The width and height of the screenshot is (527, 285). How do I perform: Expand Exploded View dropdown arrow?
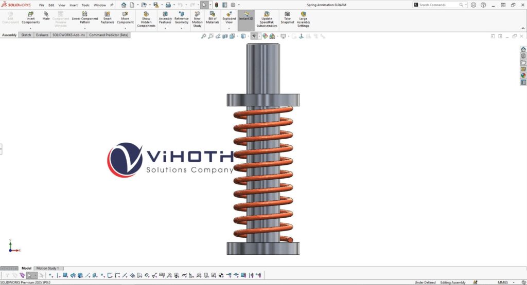tap(229, 29)
